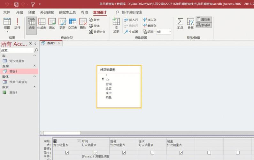This screenshot has height=160, width=254.
Task: Click the Save icon in title bar
Action: (16, 4)
